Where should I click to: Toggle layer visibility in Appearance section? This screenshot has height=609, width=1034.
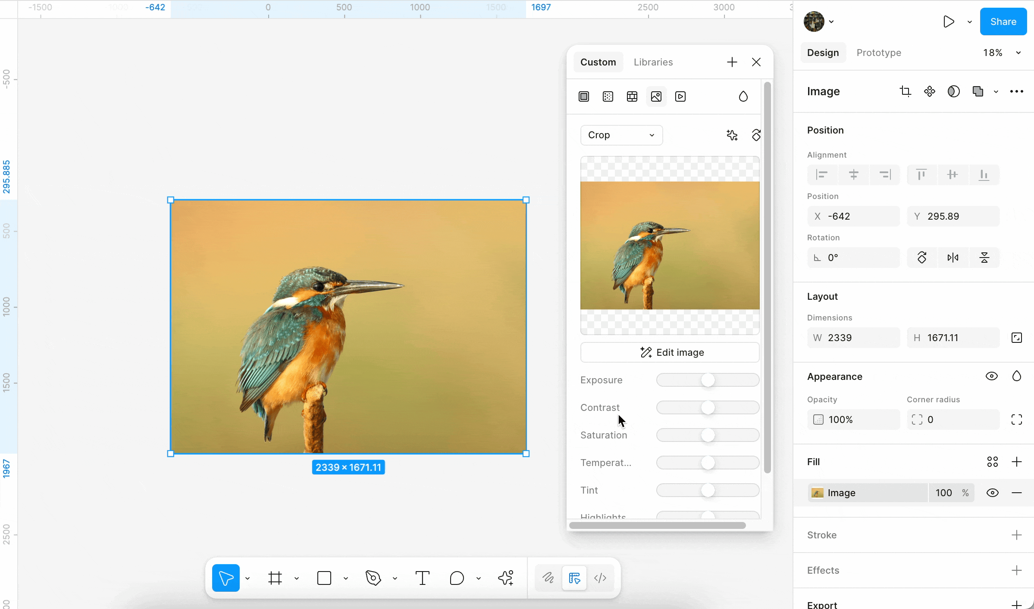[992, 376]
